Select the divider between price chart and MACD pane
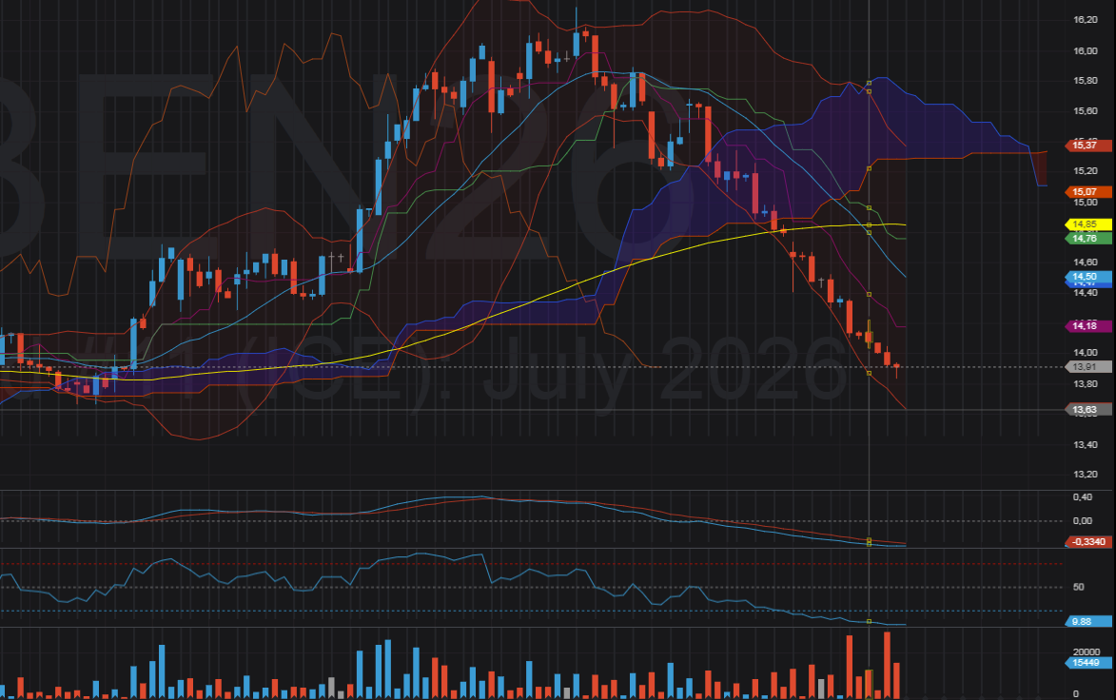Screen dimensions: 1116x700 pos(558,491)
